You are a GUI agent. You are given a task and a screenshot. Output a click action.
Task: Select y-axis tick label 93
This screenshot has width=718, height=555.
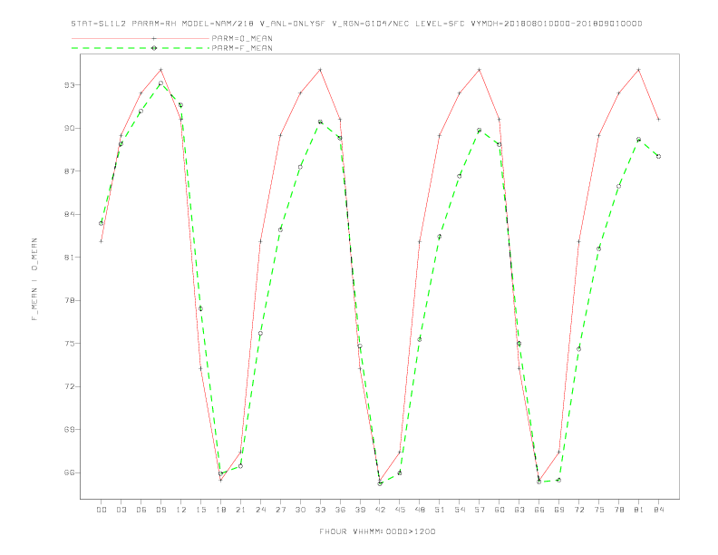point(70,85)
